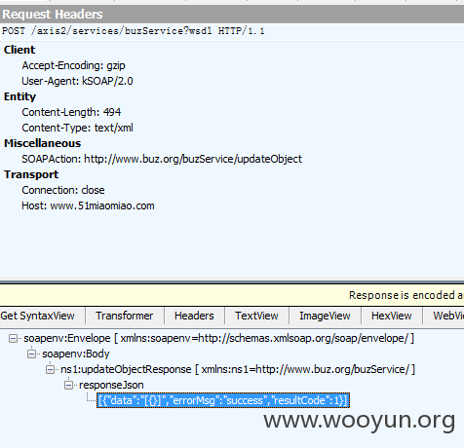
Task: Select the User-Agent: kSOAP/2.0 header
Action: (77, 81)
